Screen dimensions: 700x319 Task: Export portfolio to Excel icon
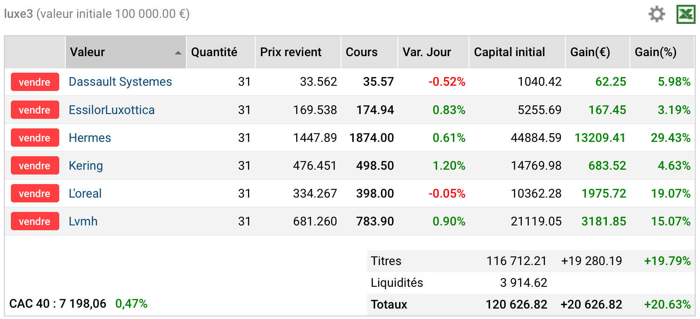pyautogui.click(x=686, y=14)
